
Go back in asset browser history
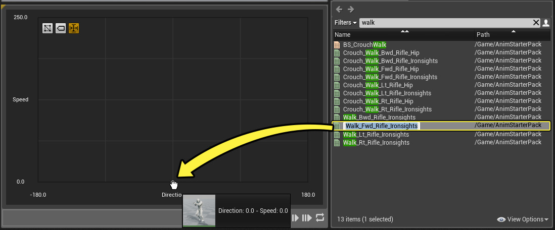pyautogui.click(x=339, y=9)
